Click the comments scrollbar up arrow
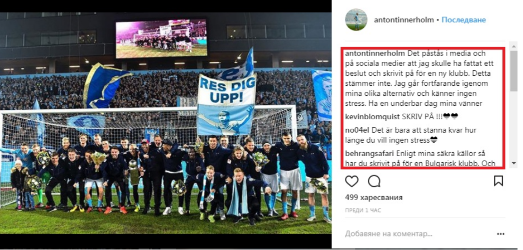This screenshot has width=523, height=250. 513,45
